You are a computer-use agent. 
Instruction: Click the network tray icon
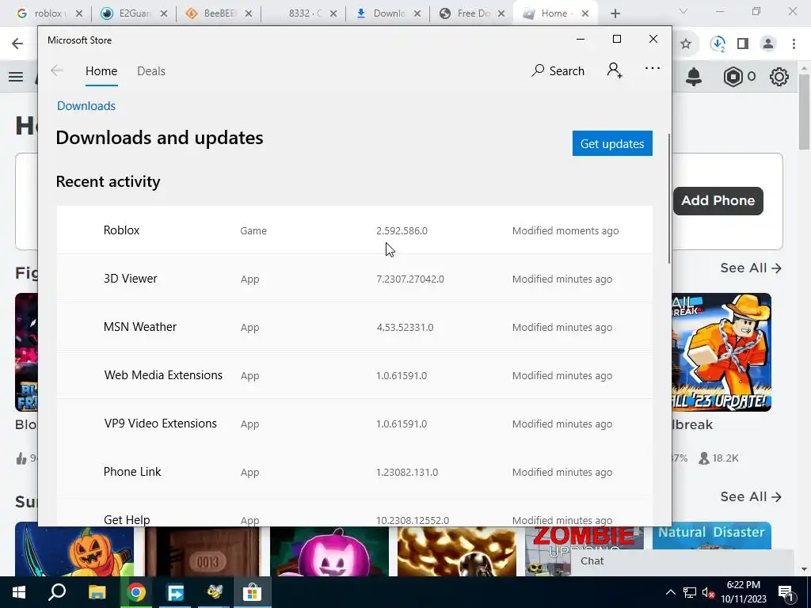[690, 592]
